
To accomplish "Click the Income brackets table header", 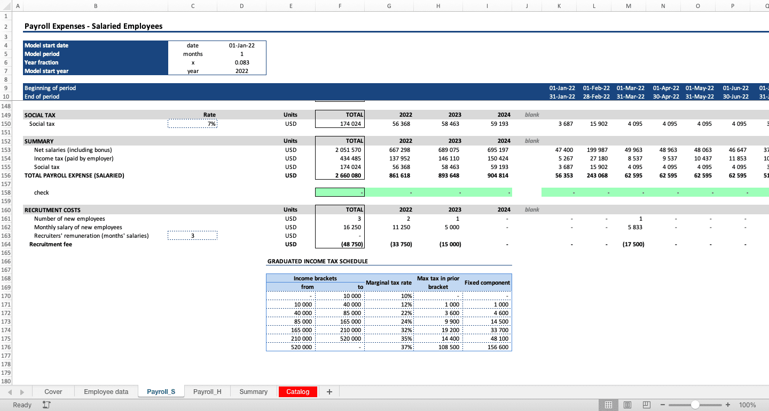I will click(315, 278).
